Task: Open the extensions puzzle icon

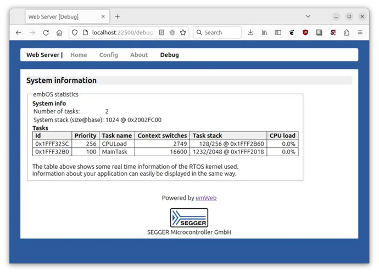Action: coord(347,33)
